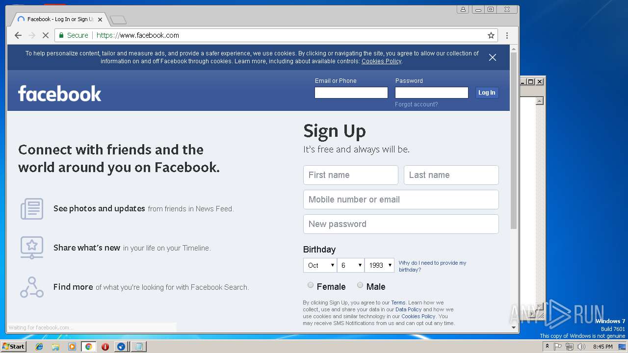628x353 pixels.
Task: Click Forgot account? link
Action: pos(417,104)
